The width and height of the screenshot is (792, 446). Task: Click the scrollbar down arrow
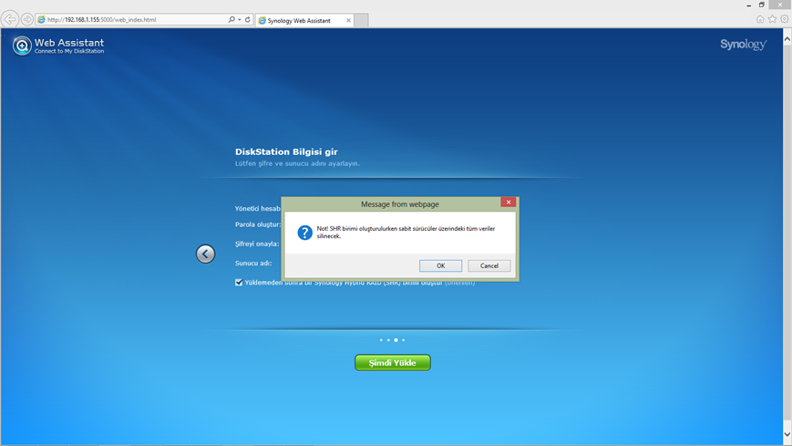787,434
